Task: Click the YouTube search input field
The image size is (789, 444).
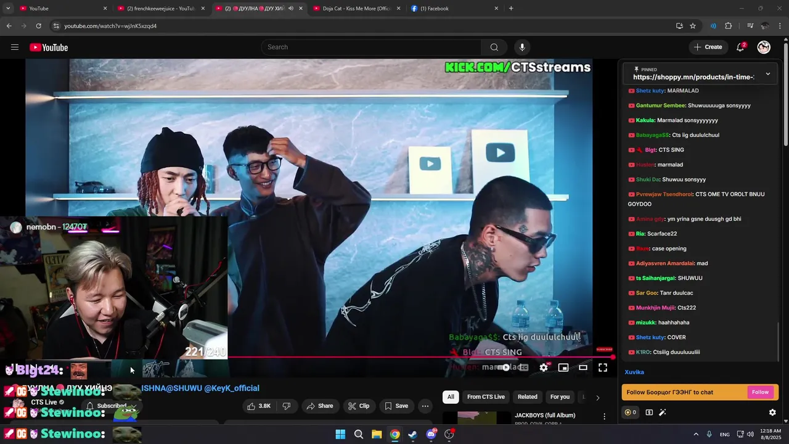Action: click(x=371, y=47)
